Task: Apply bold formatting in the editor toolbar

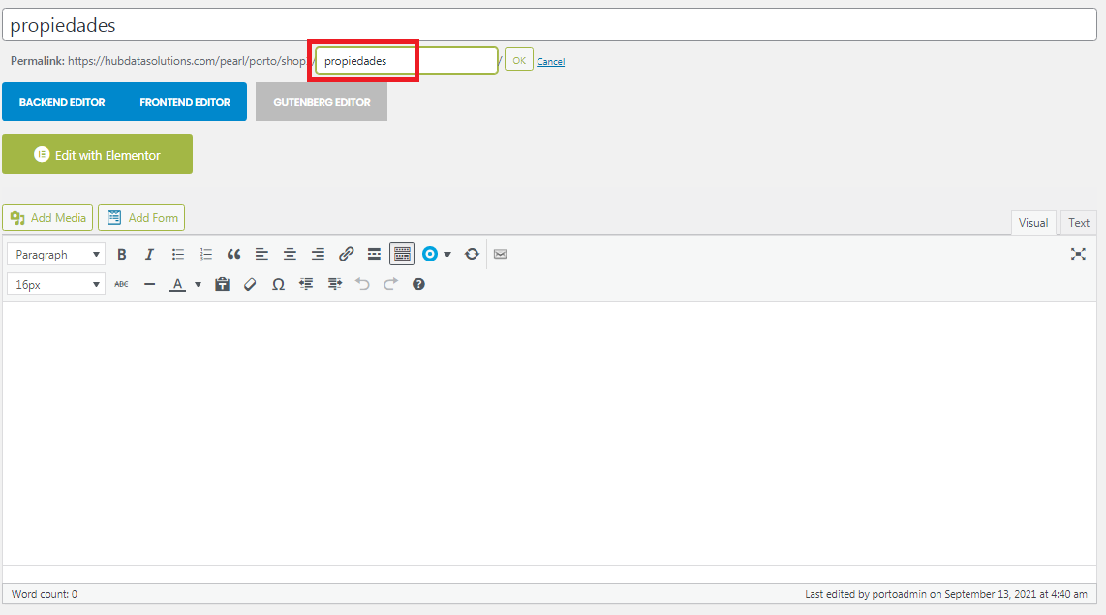Action: tap(121, 254)
